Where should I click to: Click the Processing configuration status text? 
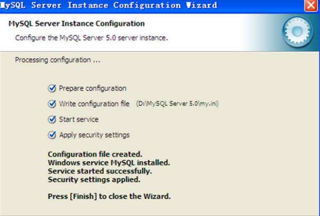(58, 60)
